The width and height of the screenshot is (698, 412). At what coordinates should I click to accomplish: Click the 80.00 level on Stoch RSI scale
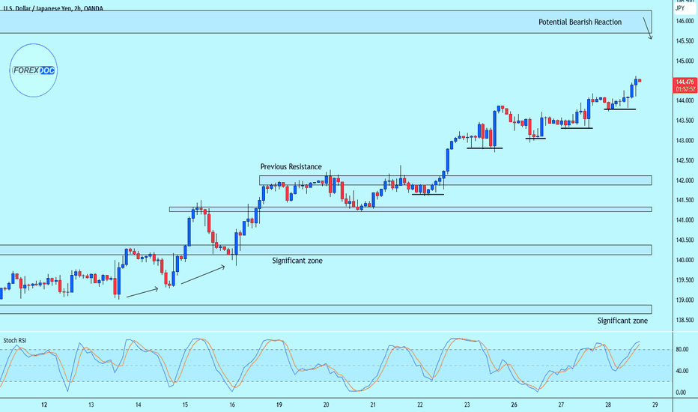click(x=682, y=350)
